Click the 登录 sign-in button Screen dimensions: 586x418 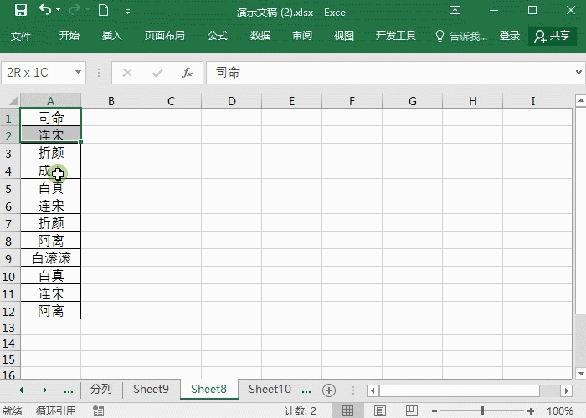click(510, 36)
